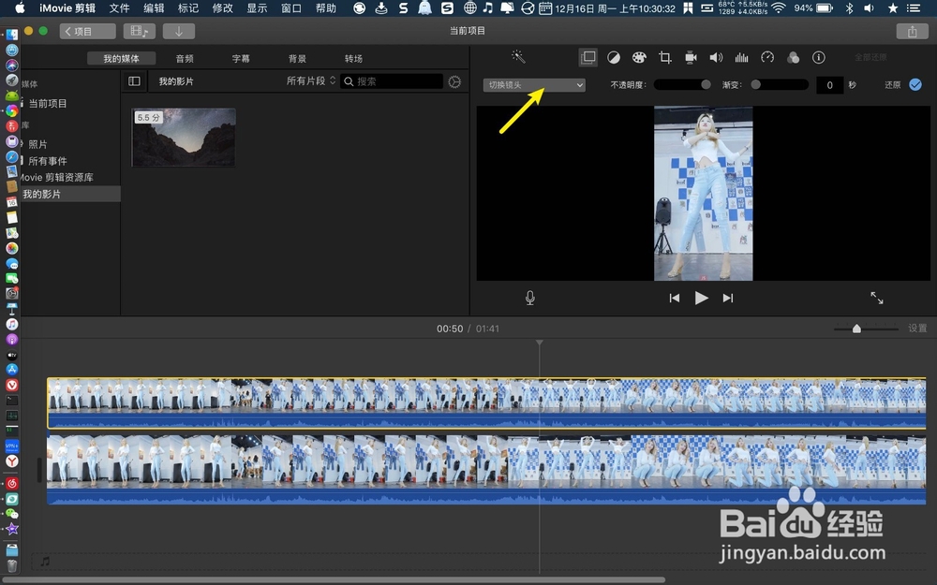Toggle the library sidebar list icon
The image size is (937, 585).
coord(134,81)
